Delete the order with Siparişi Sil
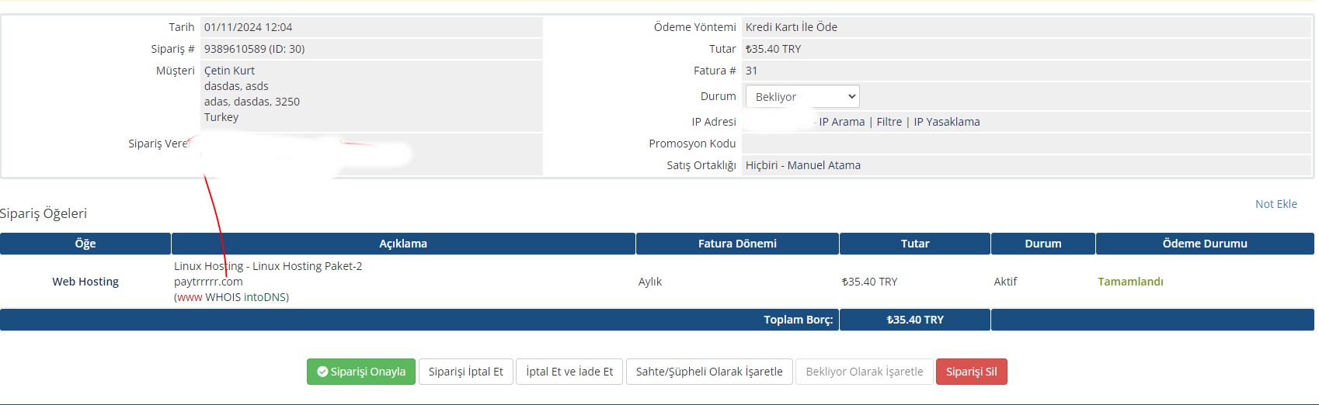Viewport: 1319px width, 405px height. tap(971, 372)
